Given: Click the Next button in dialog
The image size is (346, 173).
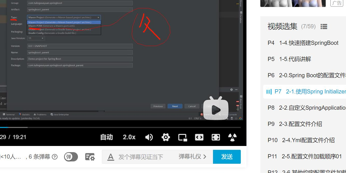Looking at the screenshot, I should coord(175,106).
